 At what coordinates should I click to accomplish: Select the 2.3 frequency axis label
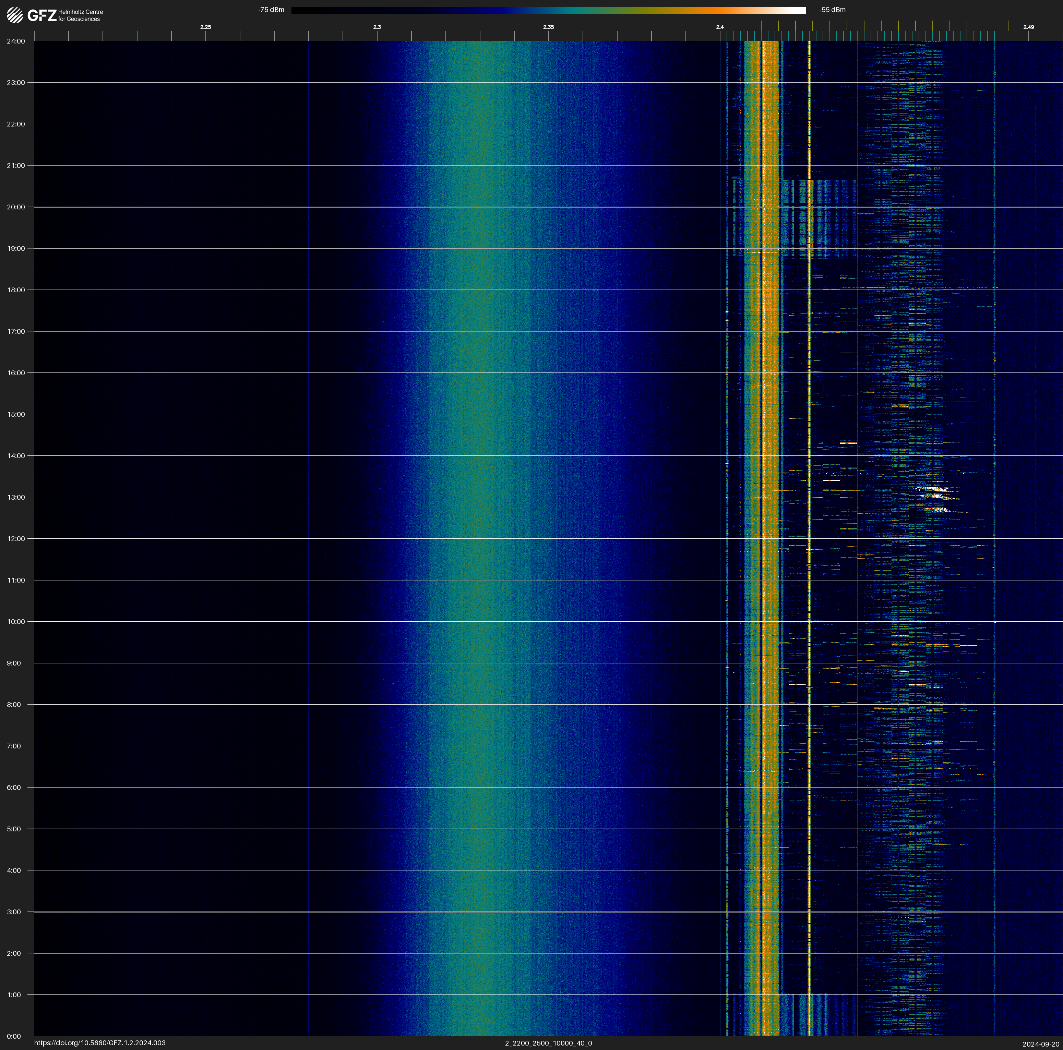(x=377, y=27)
